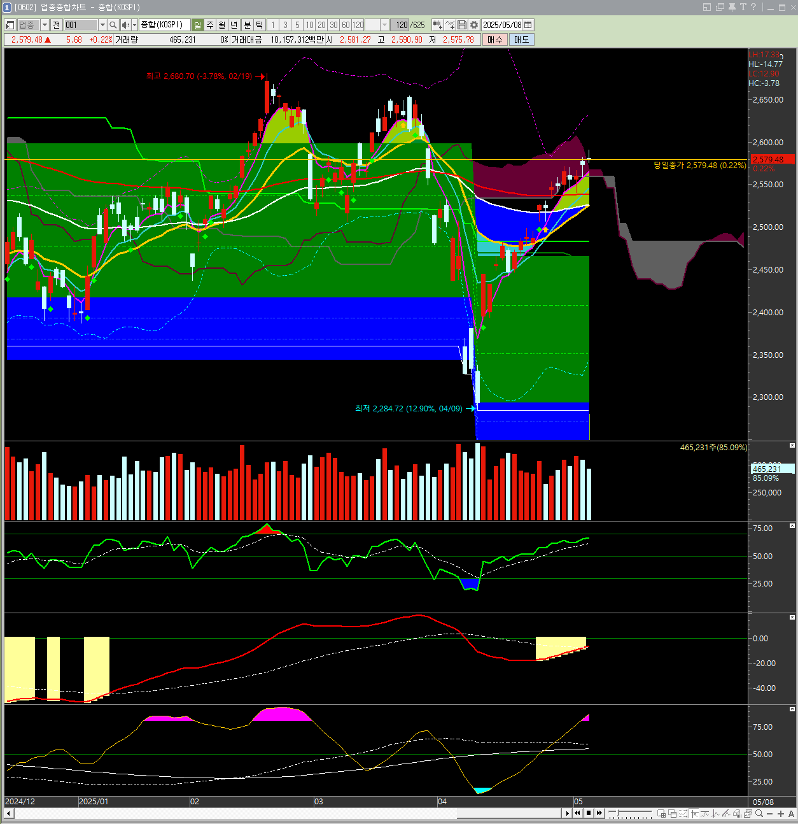Click the pin window icon in title bar
The height and width of the screenshot is (824, 798).
click(x=732, y=7)
